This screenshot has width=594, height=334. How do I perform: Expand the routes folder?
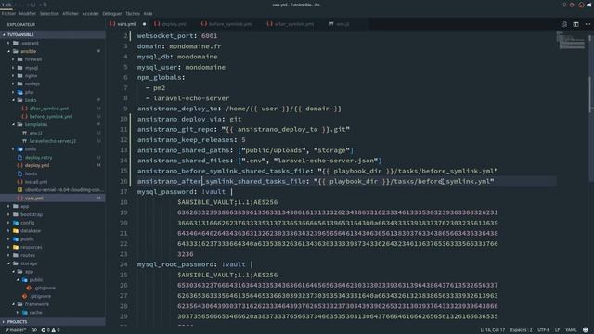pyautogui.click(x=53, y=255)
